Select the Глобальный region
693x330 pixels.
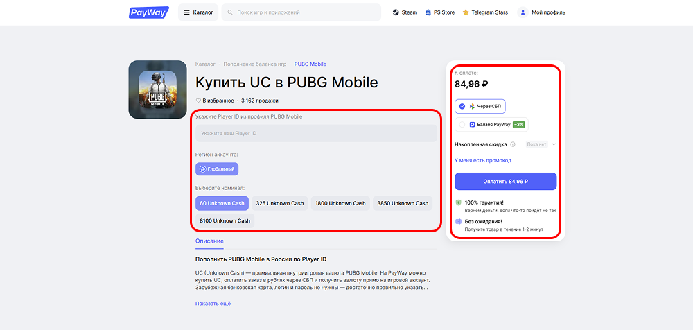[x=217, y=169]
